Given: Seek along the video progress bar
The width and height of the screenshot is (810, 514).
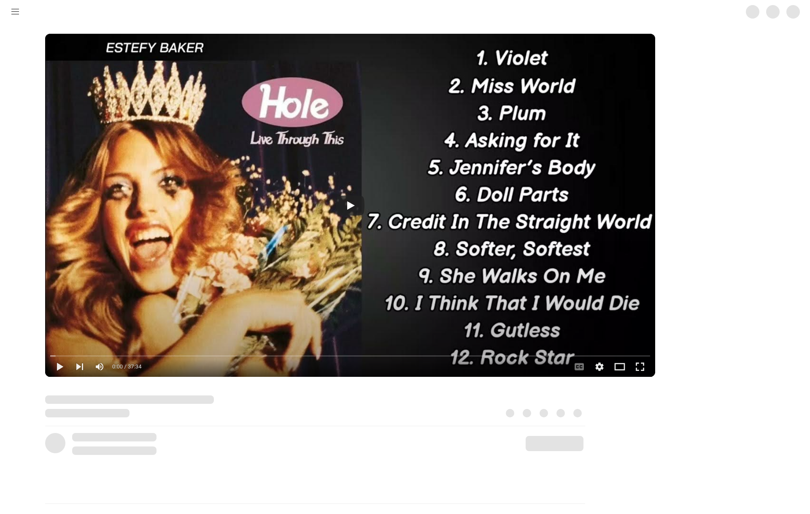Looking at the screenshot, I should point(350,356).
